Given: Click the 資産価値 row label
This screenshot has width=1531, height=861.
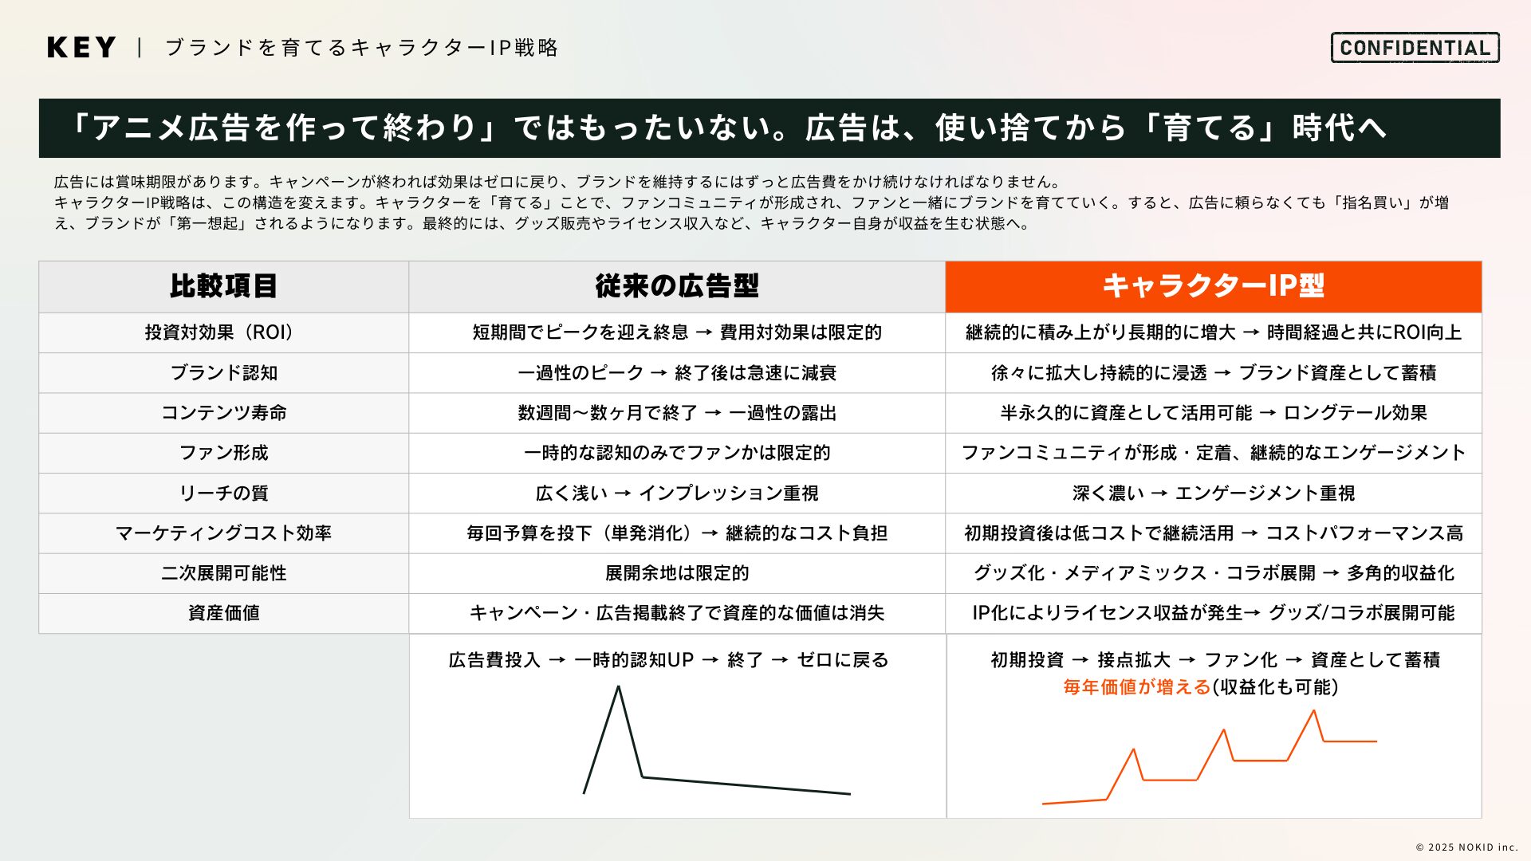Looking at the screenshot, I should pyautogui.click(x=223, y=613).
